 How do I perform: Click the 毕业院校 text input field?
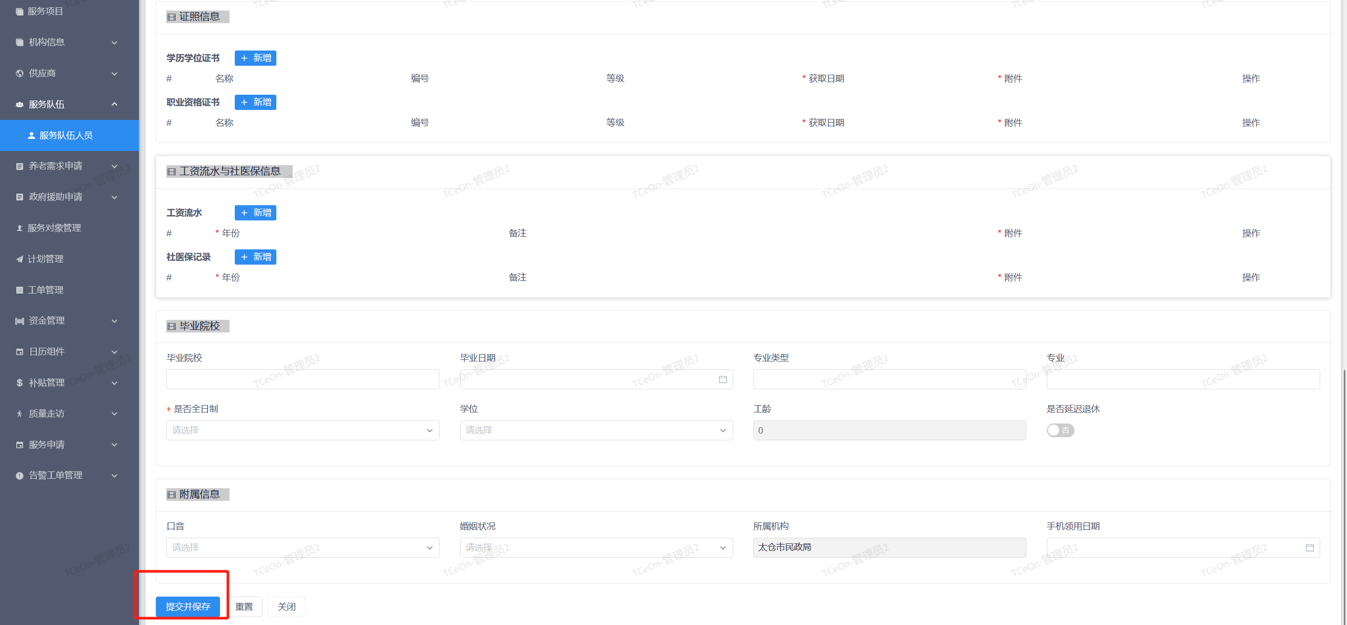coord(303,379)
